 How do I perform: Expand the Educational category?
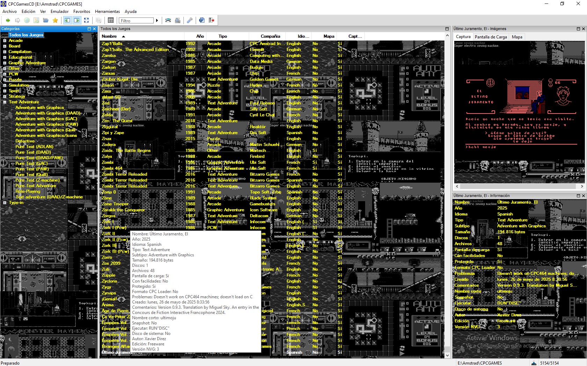[5, 57]
